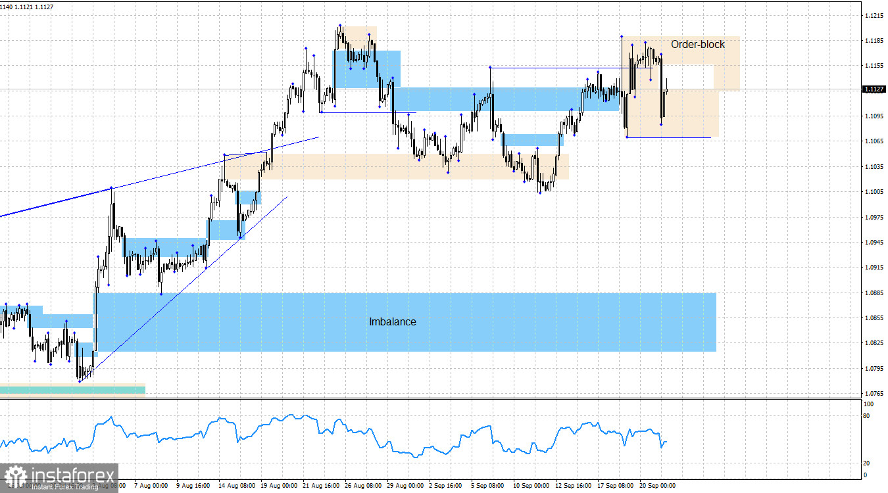Click price level 1.0765 on axis

[x=874, y=393]
